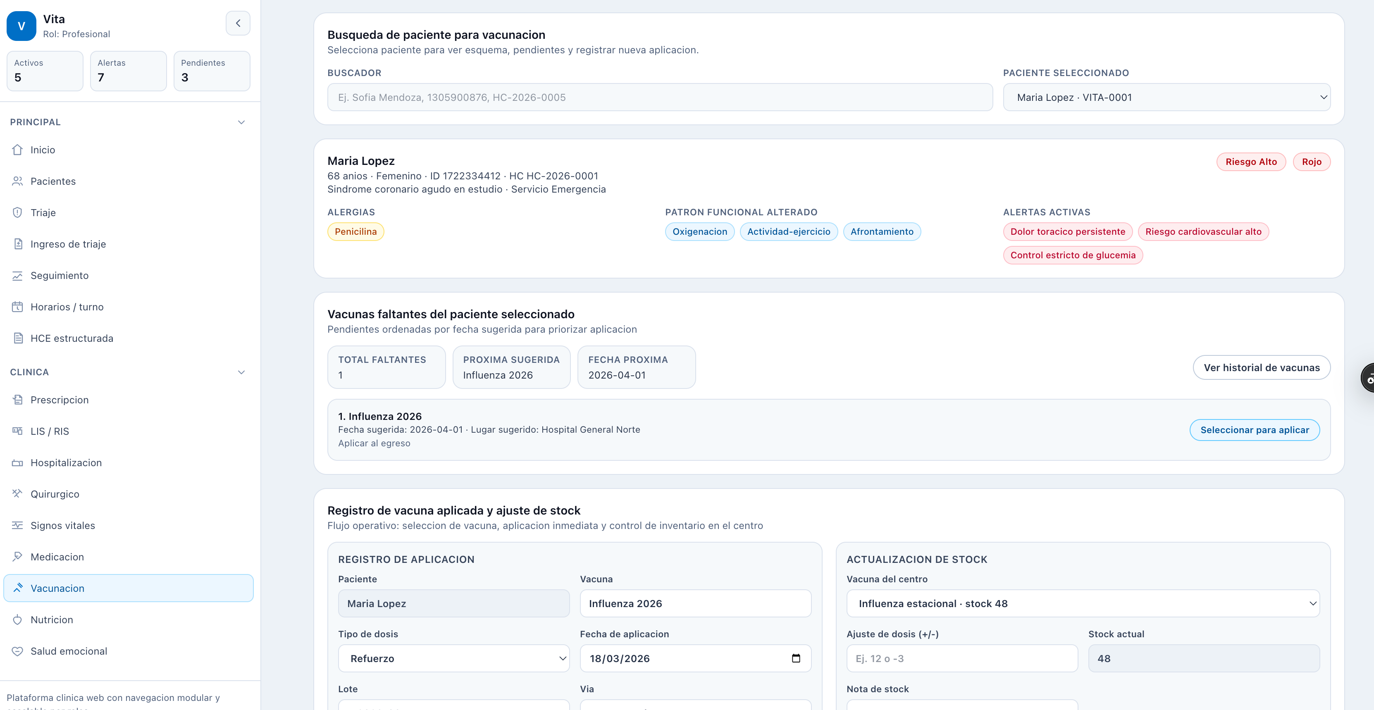Navigate to LIS / RIS
The image size is (1374, 710).
pos(129,431)
